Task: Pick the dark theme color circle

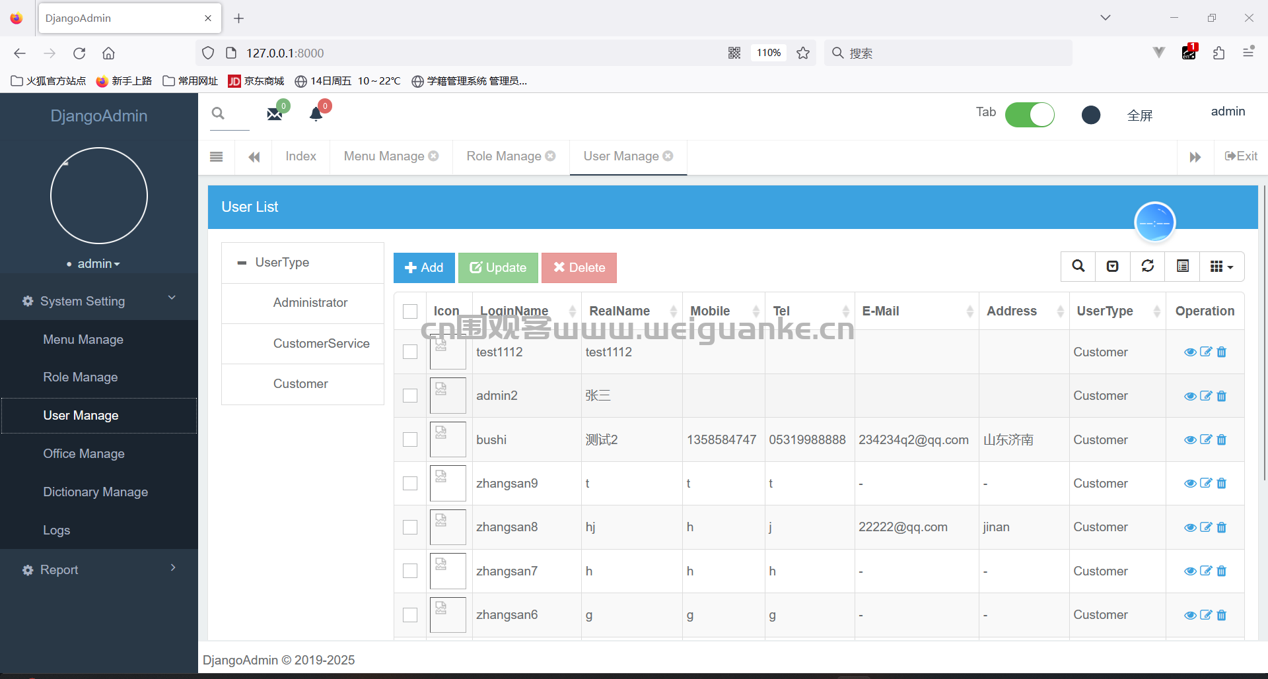Action: click(x=1091, y=115)
